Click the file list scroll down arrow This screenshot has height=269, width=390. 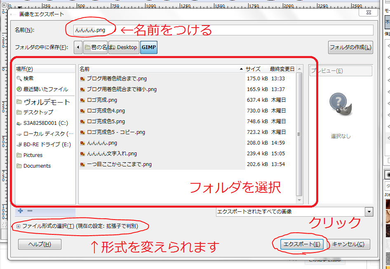pyautogui.click(x=299, y=200)
